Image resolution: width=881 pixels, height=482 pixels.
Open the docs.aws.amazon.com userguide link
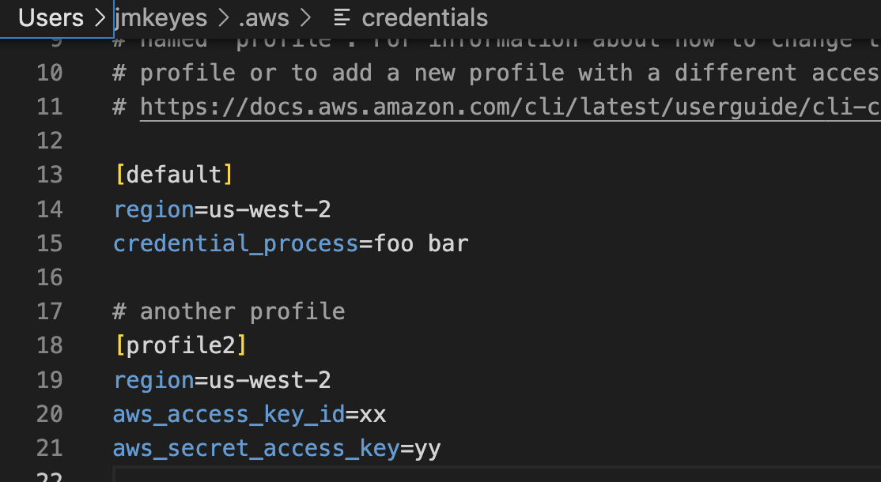(x=510, y=107)
